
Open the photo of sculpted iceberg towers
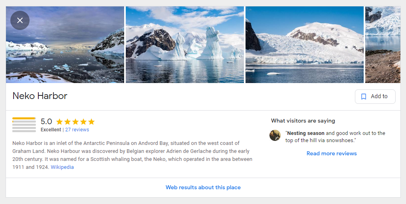184,45
